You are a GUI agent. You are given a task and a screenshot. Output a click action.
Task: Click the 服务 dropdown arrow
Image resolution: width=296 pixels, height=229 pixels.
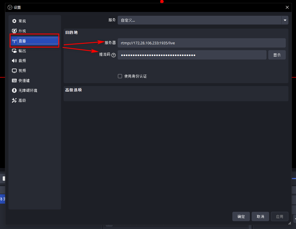285,20
